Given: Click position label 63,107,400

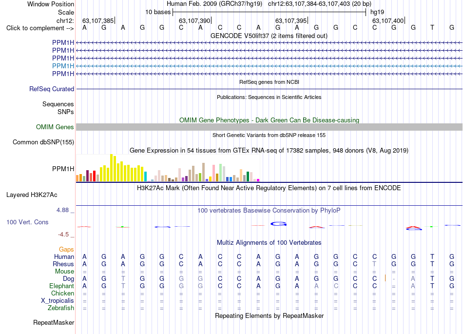Looking at the screenshot, I should 388,20.
